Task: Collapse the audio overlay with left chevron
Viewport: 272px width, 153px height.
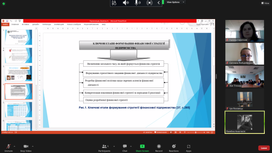Action: pos(159,3)
